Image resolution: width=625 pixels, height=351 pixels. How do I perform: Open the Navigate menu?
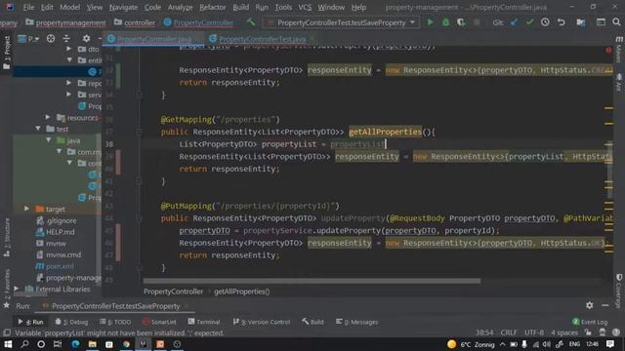(x=123, y=7)
